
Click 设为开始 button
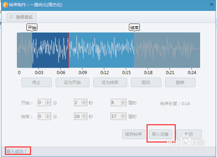(73, 83)
